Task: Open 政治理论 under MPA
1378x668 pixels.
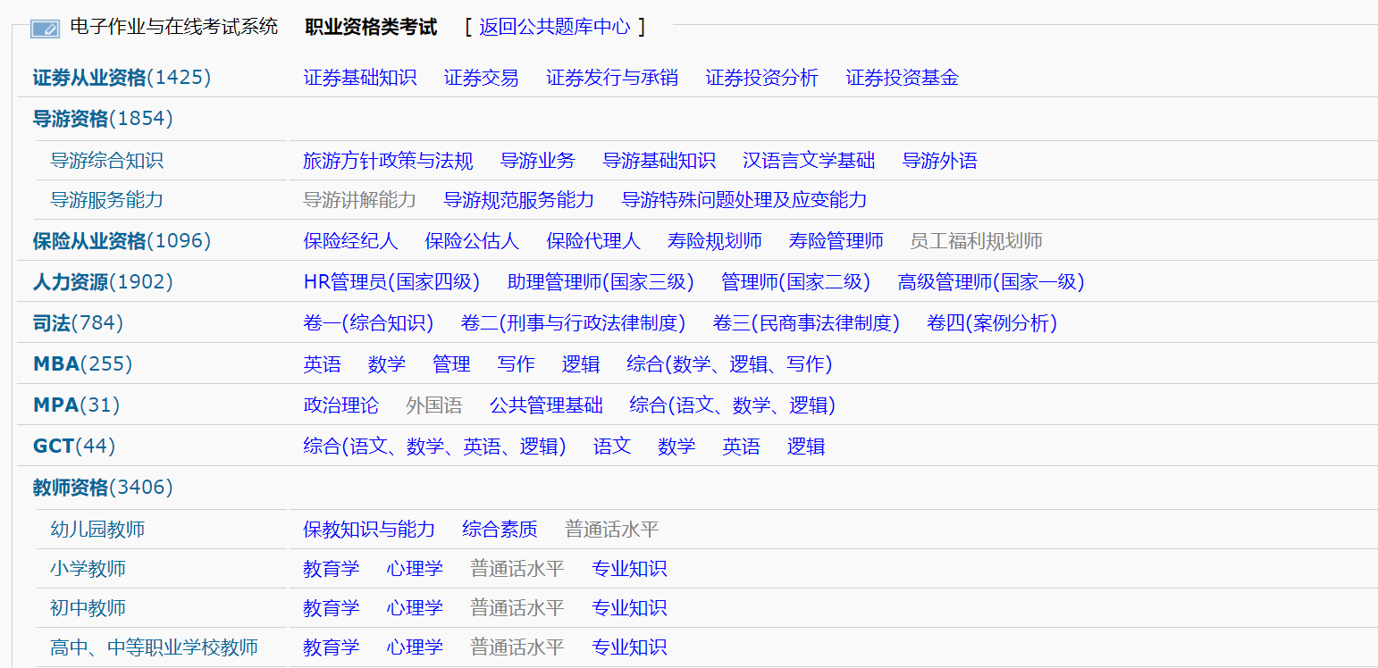Action: coord(341,405)
